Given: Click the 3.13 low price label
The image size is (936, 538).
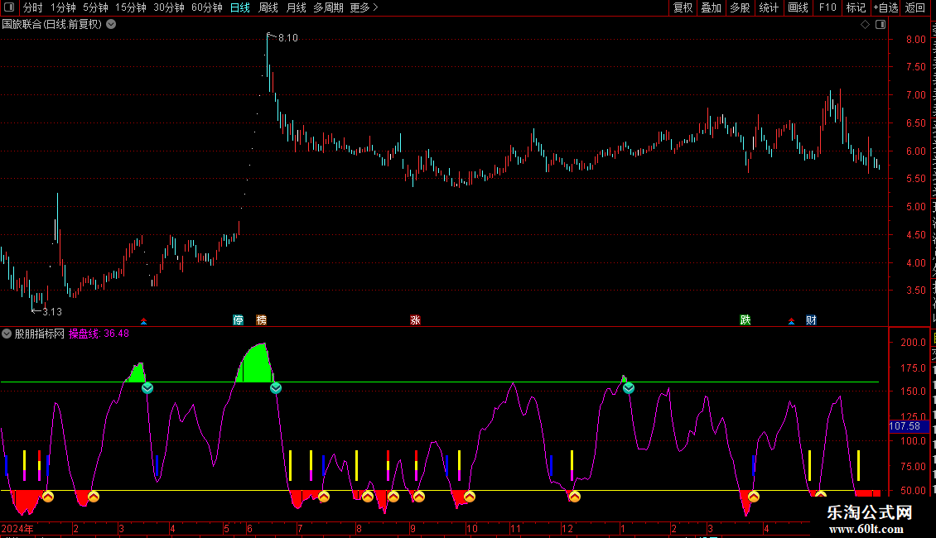Looking at the screenshot, I should 52,311.
